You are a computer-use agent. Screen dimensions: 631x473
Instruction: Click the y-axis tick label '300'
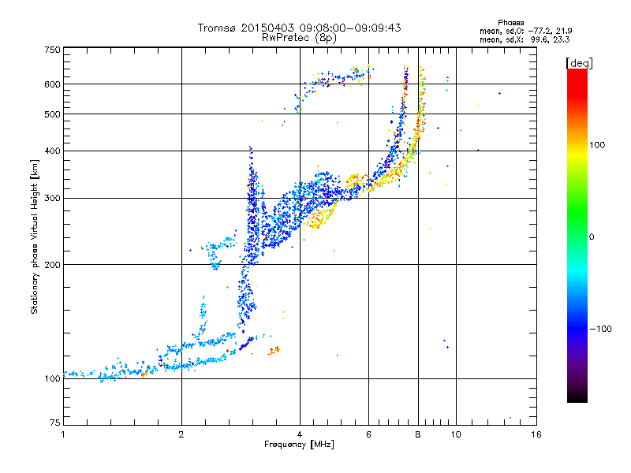point(52,199)
